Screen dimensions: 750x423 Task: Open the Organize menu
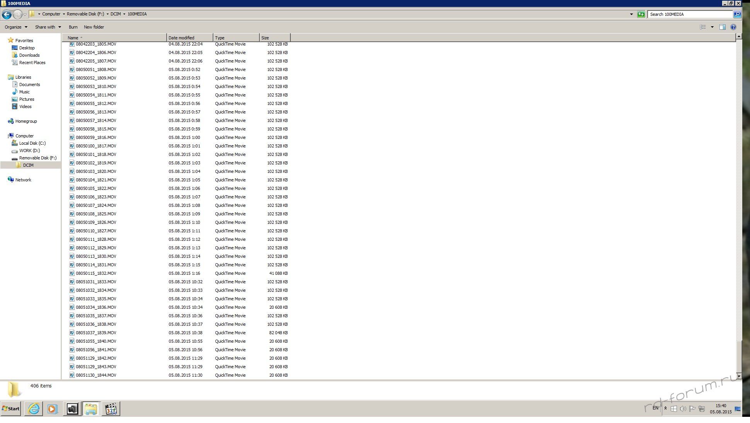pyautogui.click(x=16, y=27)
